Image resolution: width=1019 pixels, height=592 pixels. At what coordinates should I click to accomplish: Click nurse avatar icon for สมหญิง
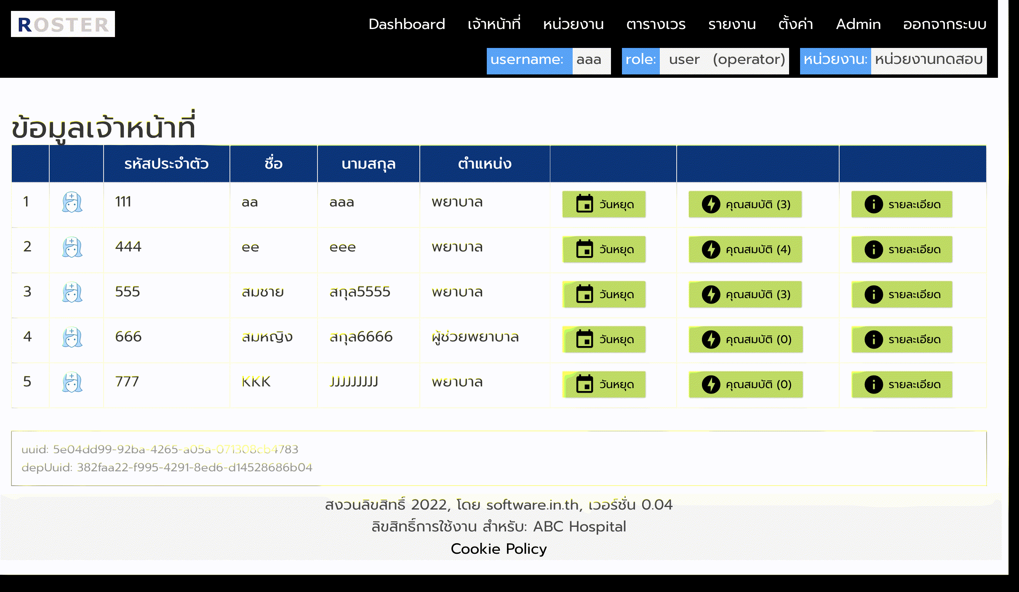pyautogui.click(x=72, y=337)
